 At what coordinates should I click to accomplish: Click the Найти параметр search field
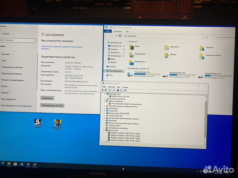[18, 40]
